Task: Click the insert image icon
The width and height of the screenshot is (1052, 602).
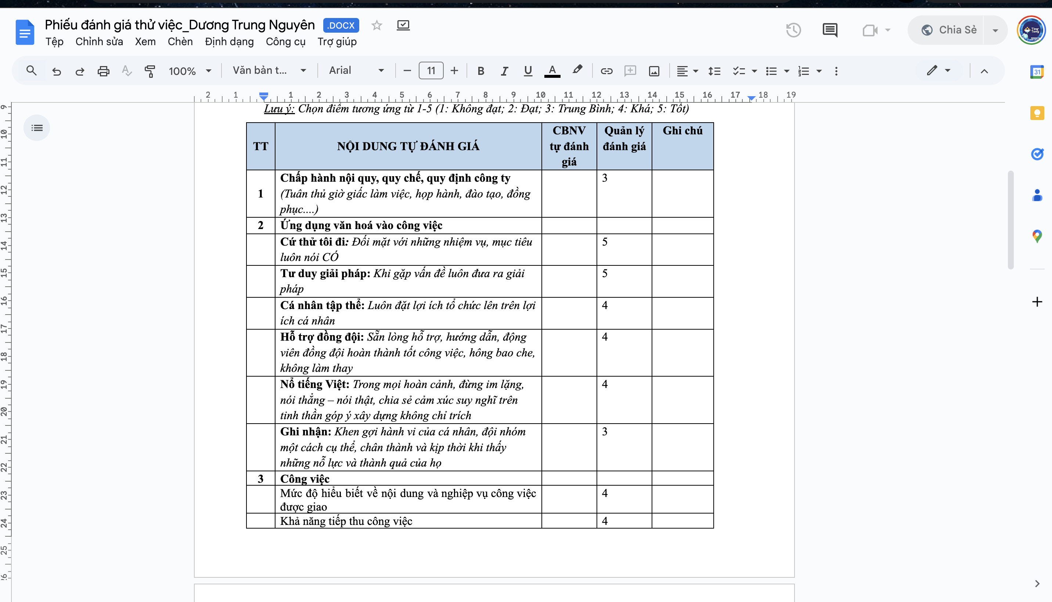Action: pyautogui.click(x=653, y=71)
